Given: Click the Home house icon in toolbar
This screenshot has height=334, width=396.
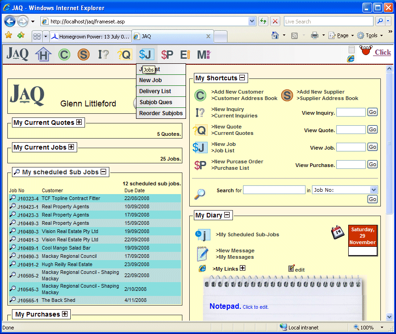Looking at the screenshot, I should point(43,55).
